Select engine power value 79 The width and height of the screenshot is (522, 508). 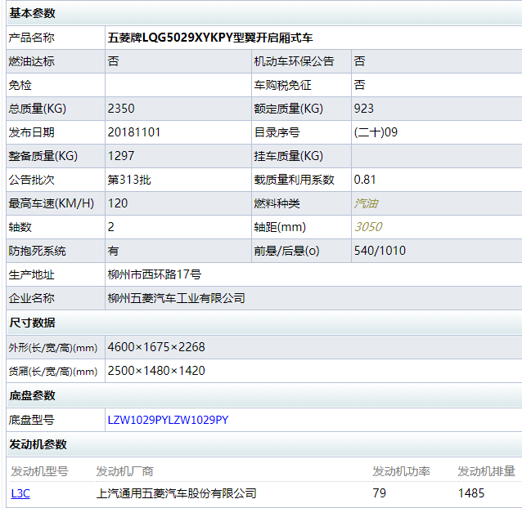click(x=379, y=493)
